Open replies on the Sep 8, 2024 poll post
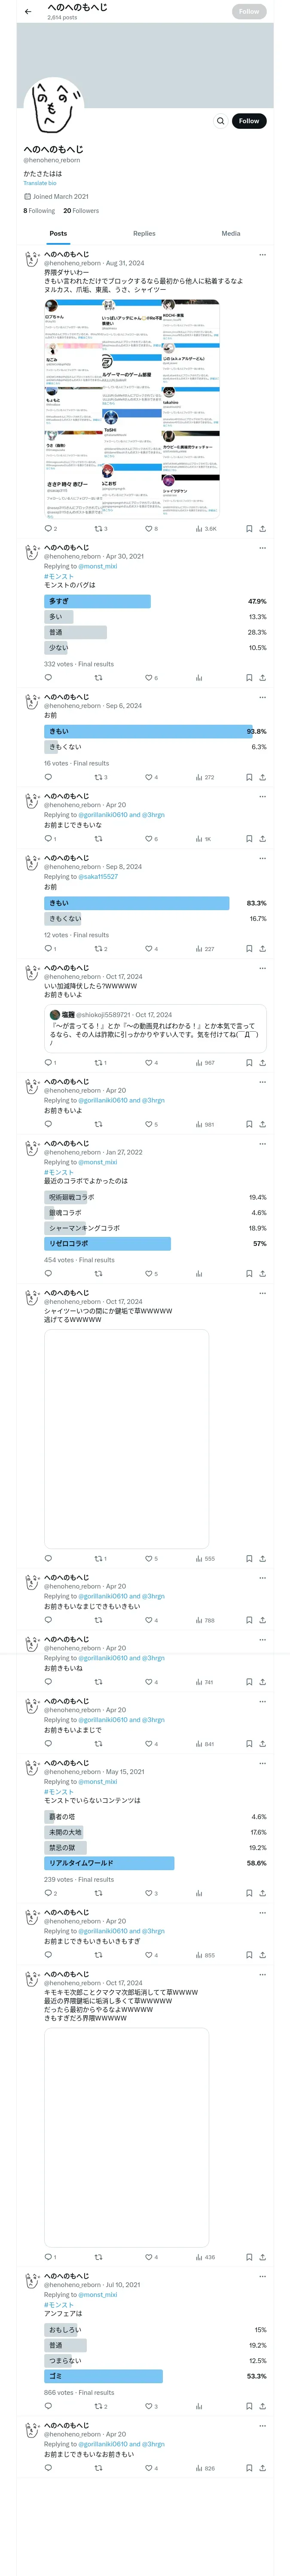The image size is (290, 2576). (x=49, y=948)
